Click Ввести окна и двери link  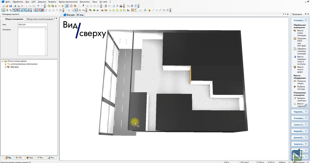point(300,69)
